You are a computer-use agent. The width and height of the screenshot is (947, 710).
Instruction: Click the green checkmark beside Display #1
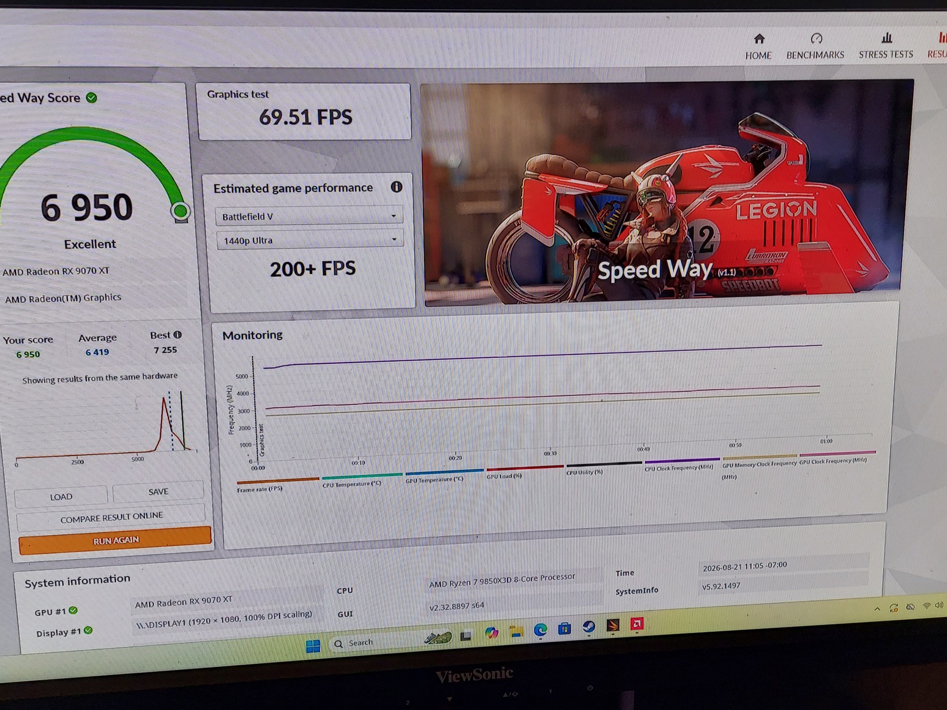click(88, 630)
